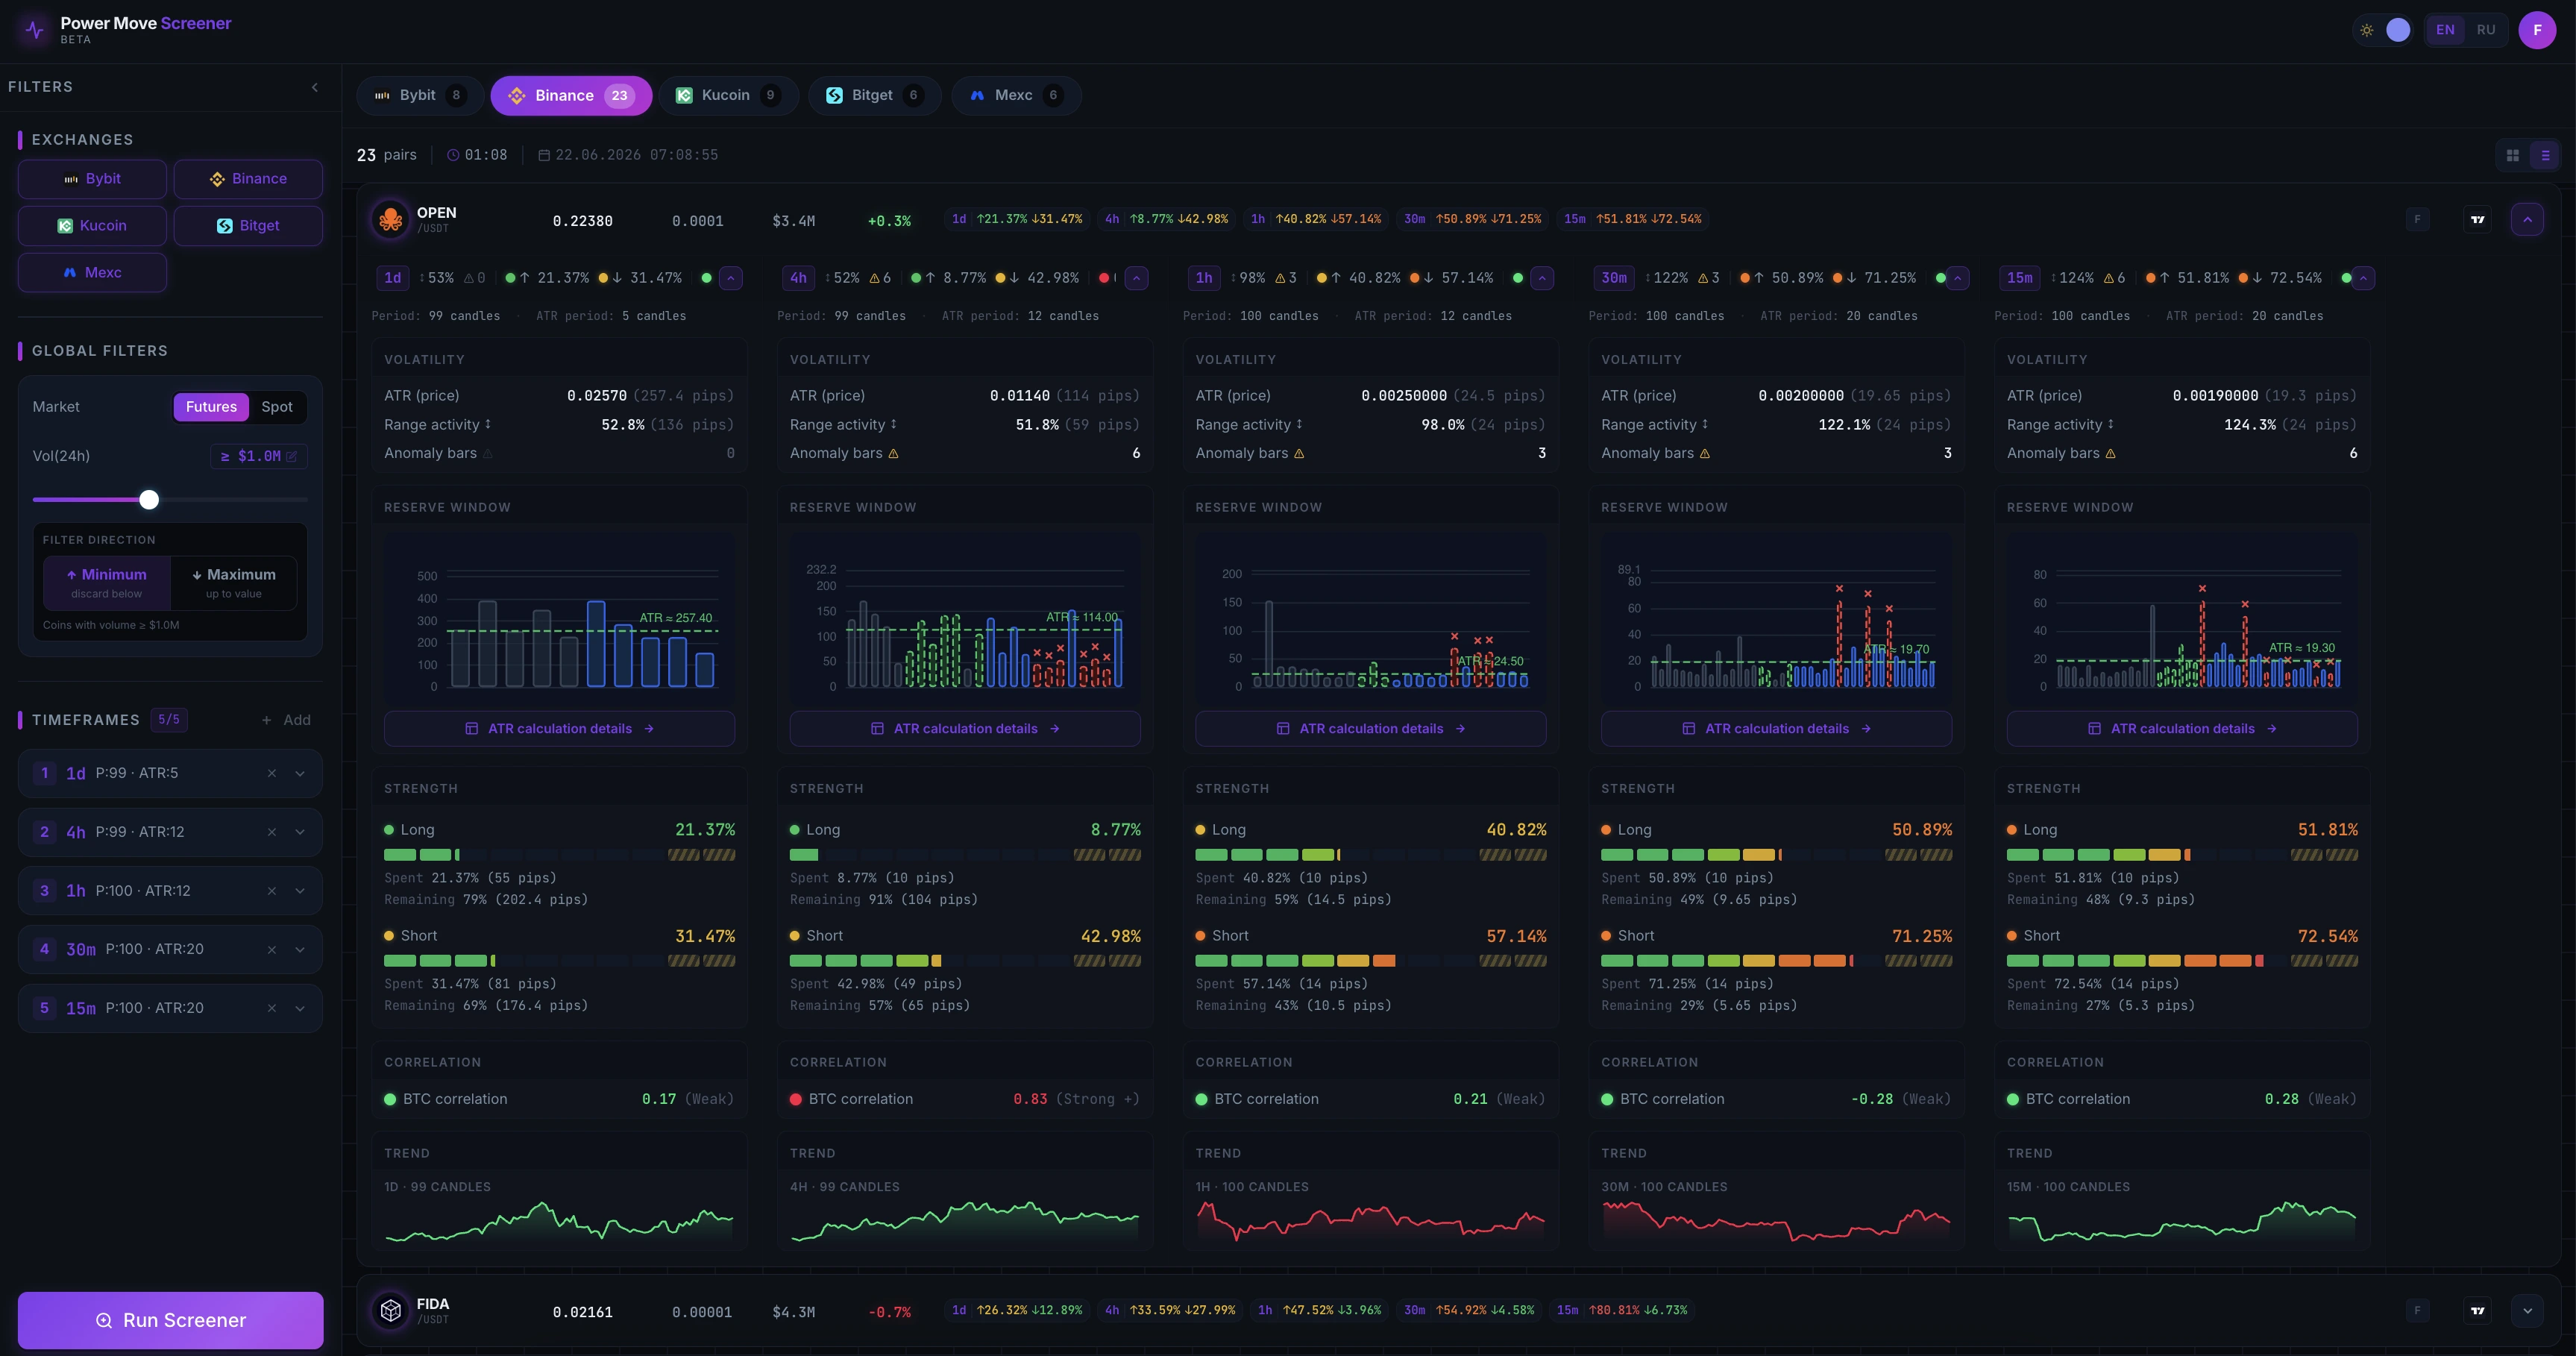Viewport: 2576px width, 1356px height.
Task: Toggle the Bybit exchange filter
Action: 92,179
